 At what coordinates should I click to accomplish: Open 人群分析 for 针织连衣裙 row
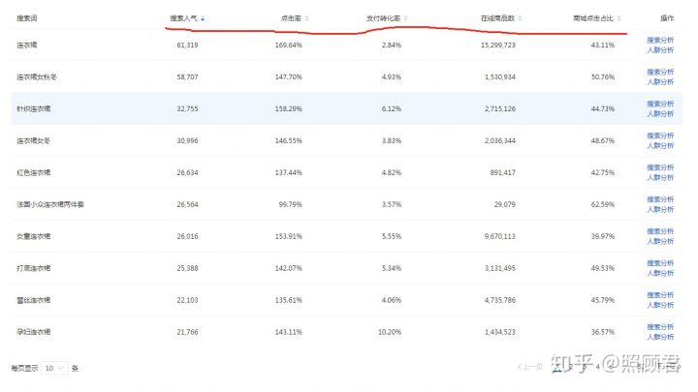[x=660, y=114]
